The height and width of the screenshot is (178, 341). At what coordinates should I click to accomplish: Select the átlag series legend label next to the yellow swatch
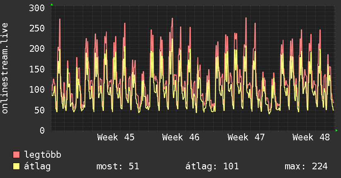pos(37,166)
